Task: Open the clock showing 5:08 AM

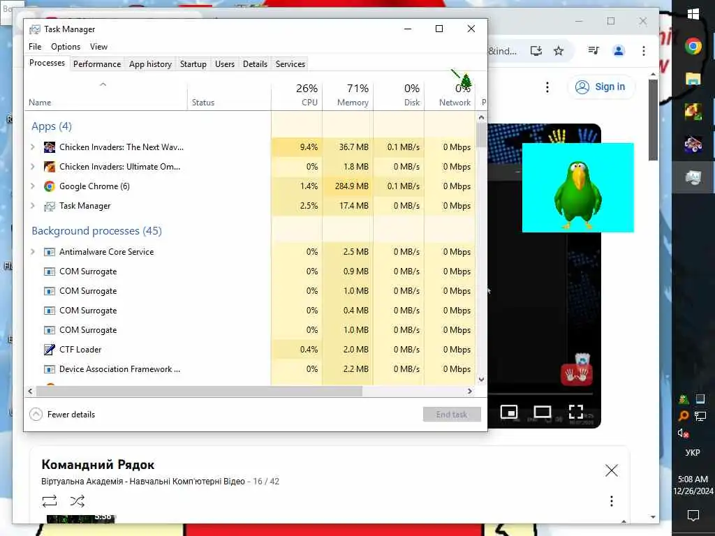Action: point(693,485)
